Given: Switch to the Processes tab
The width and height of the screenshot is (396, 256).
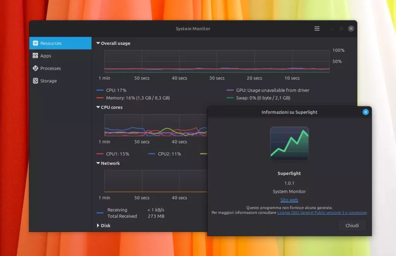Looking at the screenshot, I should click(60, 68).
